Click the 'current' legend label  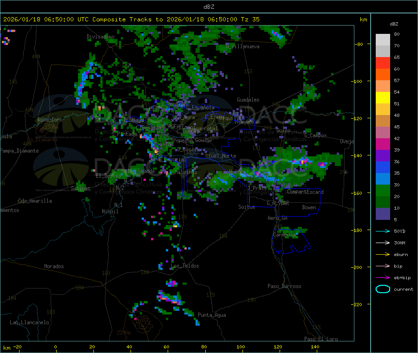click(x=404, y=289)
